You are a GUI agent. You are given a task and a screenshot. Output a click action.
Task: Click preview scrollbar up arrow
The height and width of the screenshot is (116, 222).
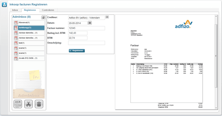[216, 16]
